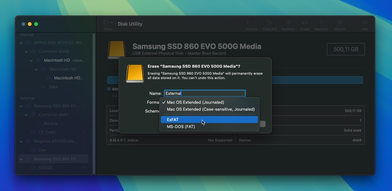Collapse the Container disk6 chevron
This screenshot has height=191, width=392.
click(26, 52)
